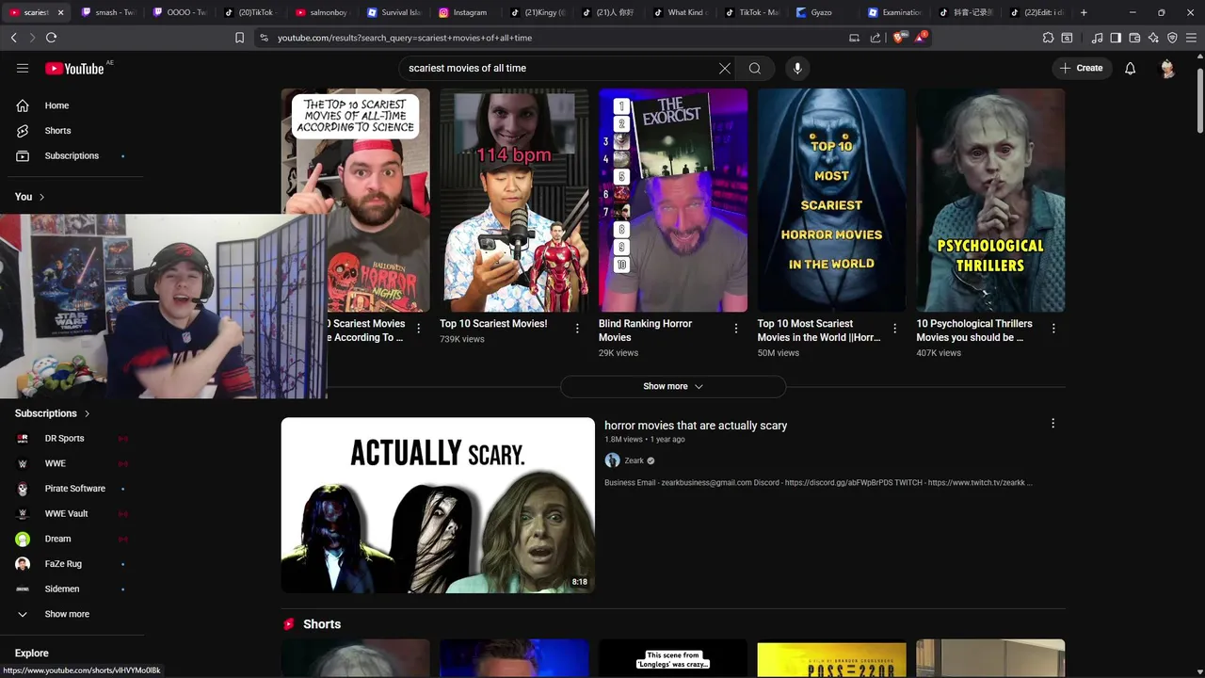Viewport: 1205px width, 678px height.
Task: Expand the You section chevron
Action: pos(41,197)
